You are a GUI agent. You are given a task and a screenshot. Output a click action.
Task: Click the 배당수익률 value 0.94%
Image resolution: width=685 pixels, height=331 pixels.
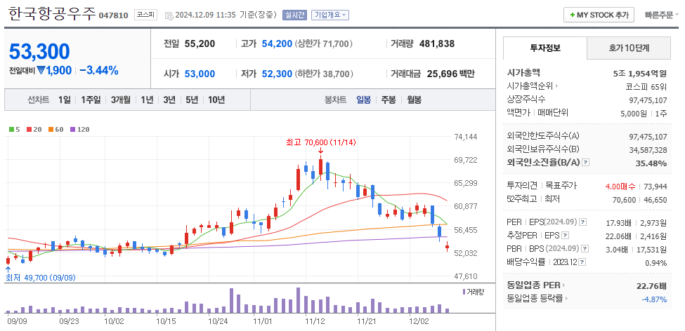point(656,263)
